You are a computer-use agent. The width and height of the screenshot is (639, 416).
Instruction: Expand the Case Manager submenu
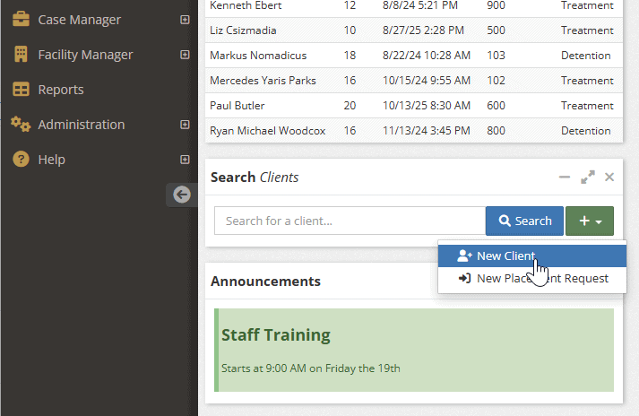[x=185, y=20]
